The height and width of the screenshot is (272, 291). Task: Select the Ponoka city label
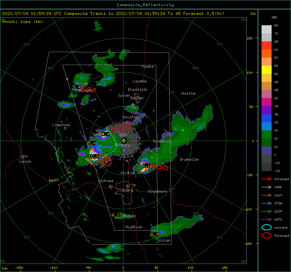(147, 67)
